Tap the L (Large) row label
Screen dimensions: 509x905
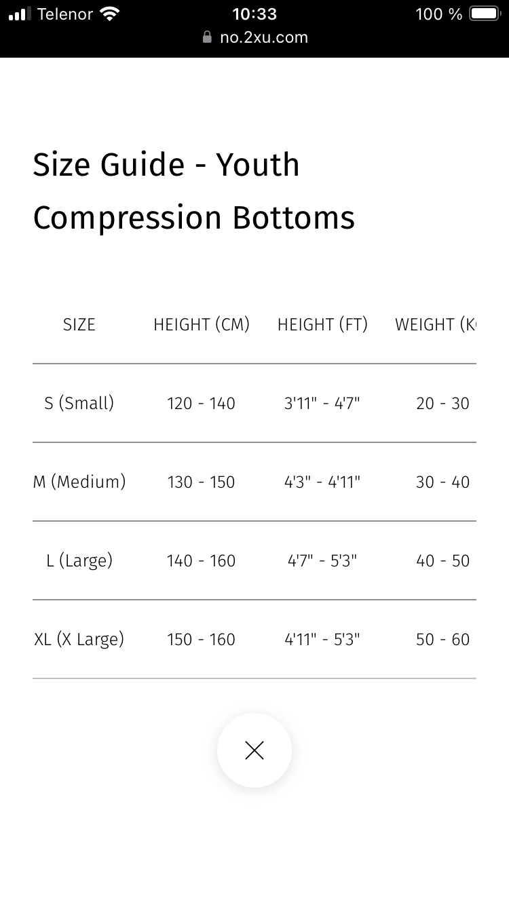[x=79, y=560]
